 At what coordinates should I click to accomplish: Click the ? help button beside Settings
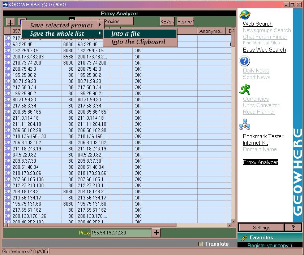[x=293, y=228]
